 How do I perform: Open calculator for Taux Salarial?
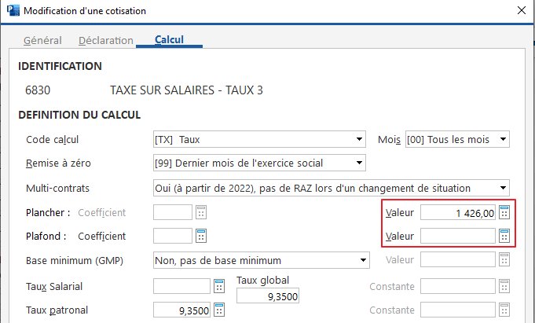tap(219, 286)
